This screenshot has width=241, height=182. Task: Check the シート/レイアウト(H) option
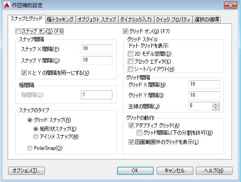click(x=130, y=69)
